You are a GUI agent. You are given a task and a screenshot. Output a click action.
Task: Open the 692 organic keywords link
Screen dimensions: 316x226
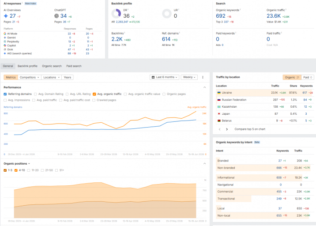coord(221,16)
